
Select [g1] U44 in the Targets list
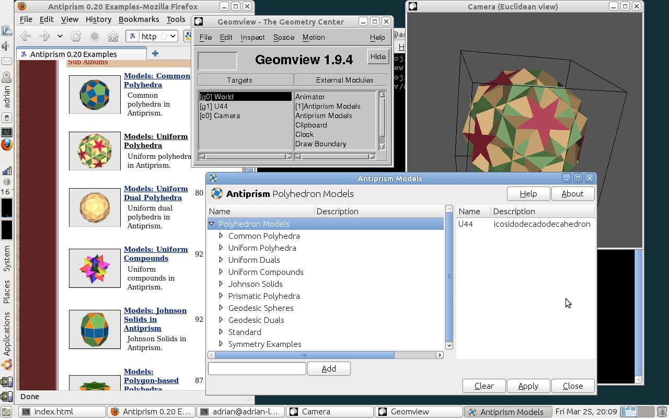pyautogui.click(x=245, y=106)
